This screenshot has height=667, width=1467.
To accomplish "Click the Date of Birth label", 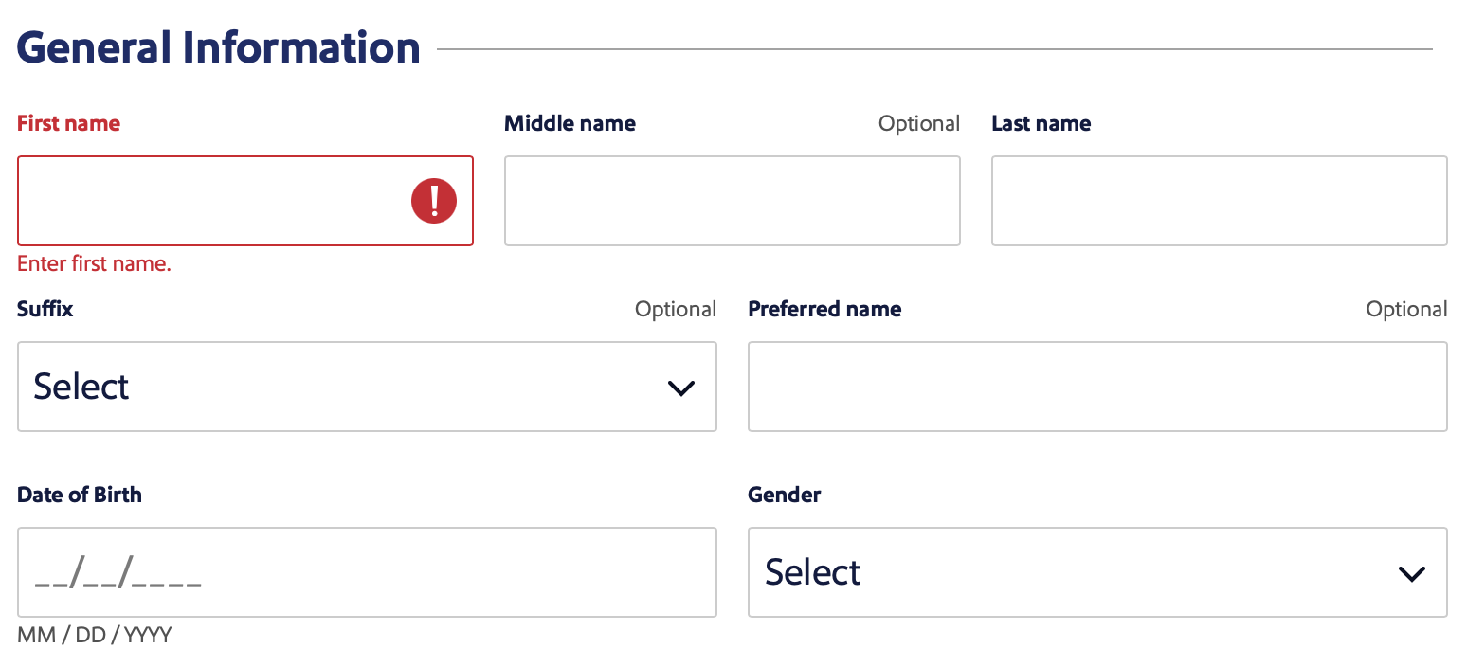I will [80, 495].
